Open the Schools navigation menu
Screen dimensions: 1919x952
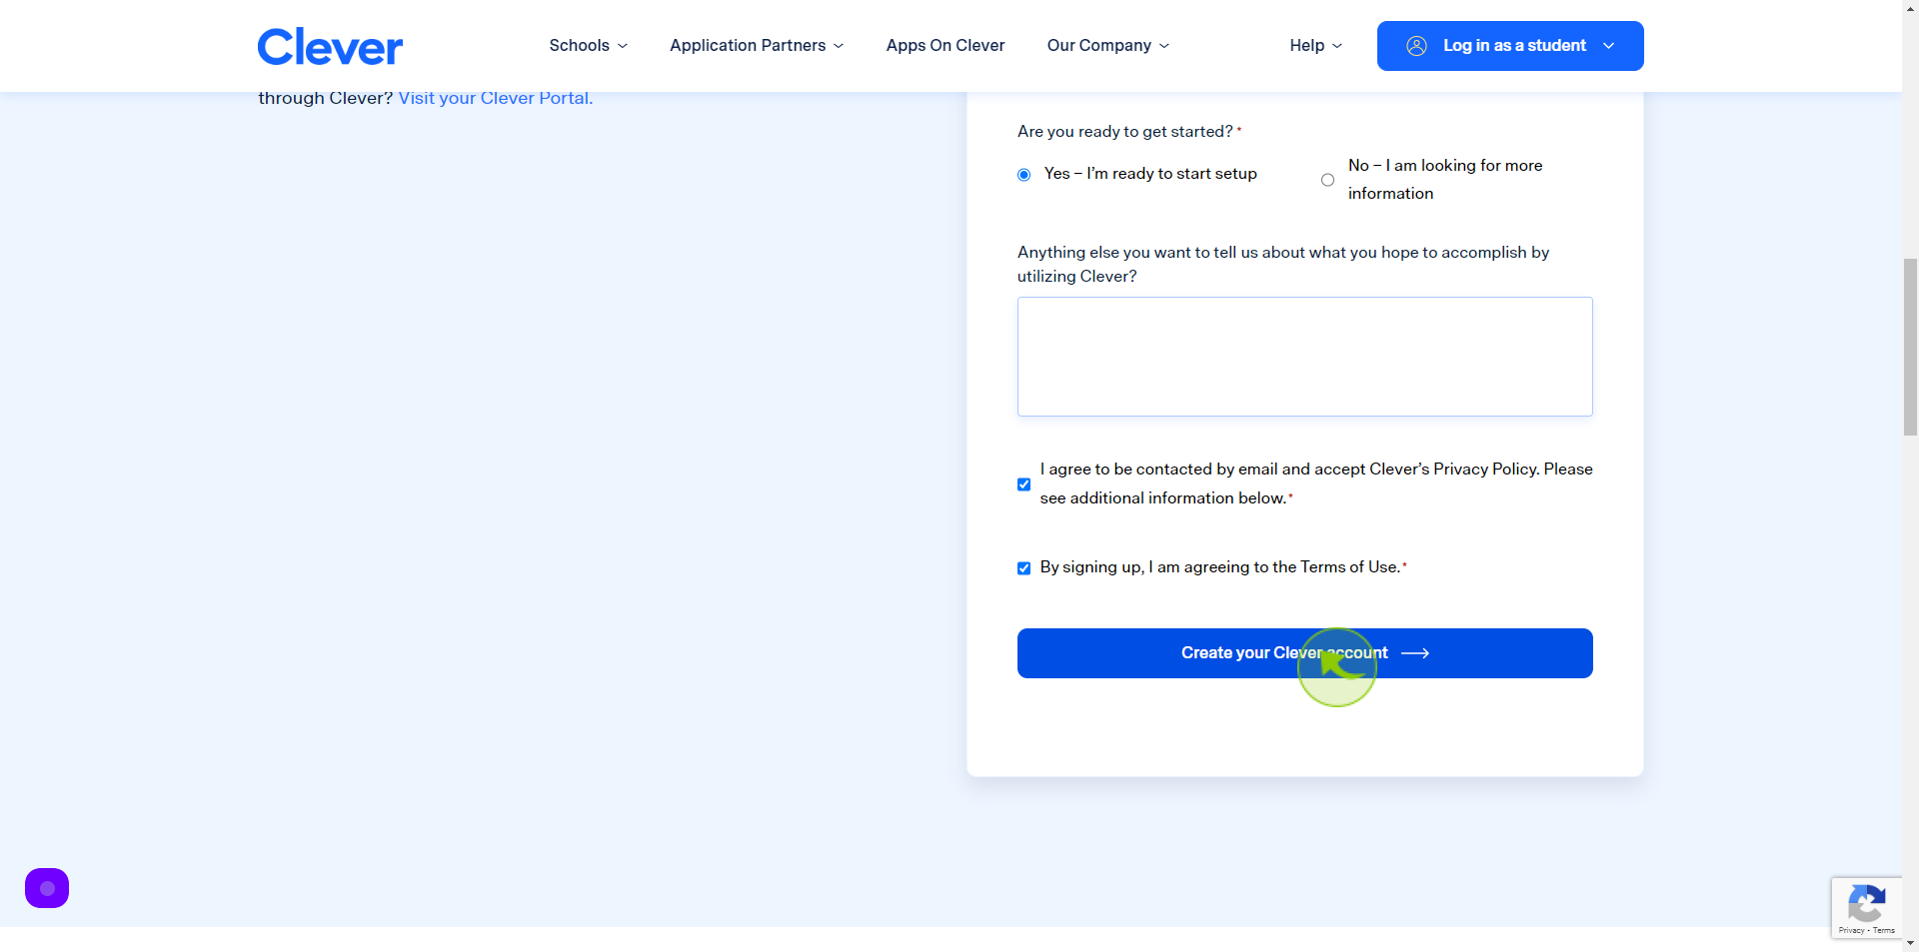(x=589, y=46)
